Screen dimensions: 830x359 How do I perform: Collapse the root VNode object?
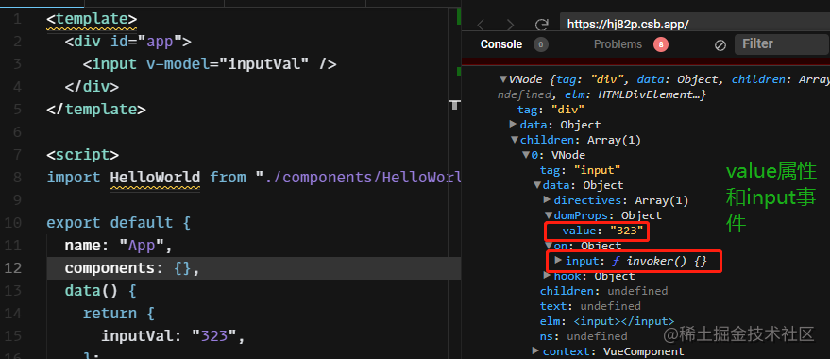coord(503,79)
